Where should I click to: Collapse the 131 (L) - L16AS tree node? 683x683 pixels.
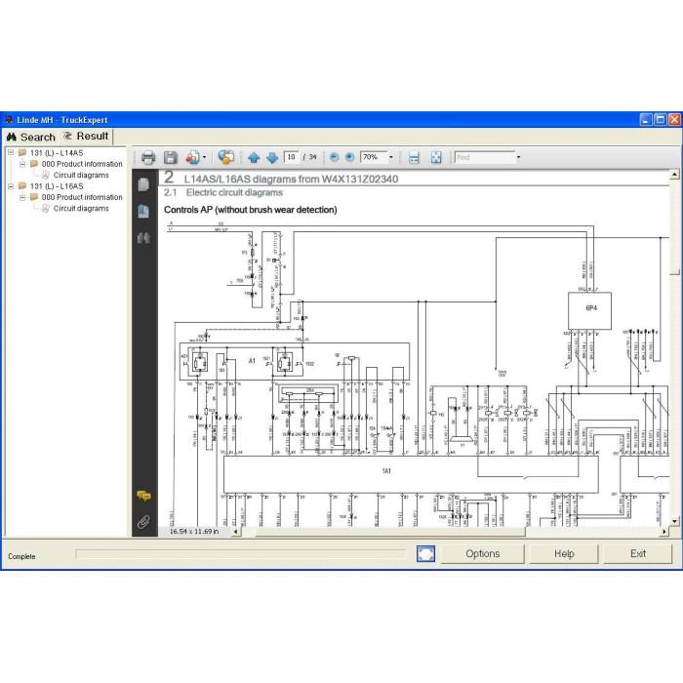pyautogui.click(x=11, y=186)
